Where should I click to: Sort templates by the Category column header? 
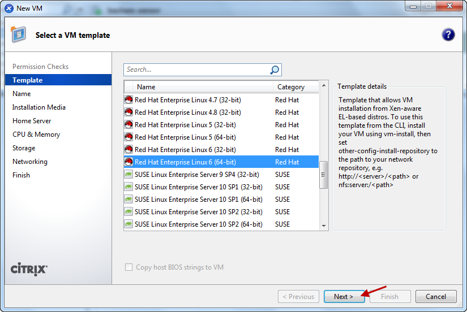295,87
